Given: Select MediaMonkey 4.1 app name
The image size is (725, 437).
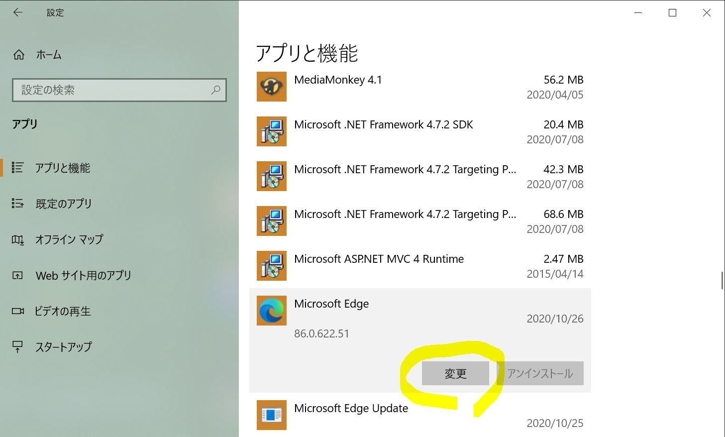Looking at the screenshot, I should [338, 80].
